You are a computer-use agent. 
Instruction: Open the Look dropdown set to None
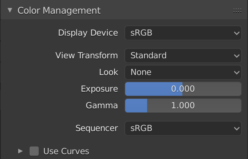[x=178, y=72]
